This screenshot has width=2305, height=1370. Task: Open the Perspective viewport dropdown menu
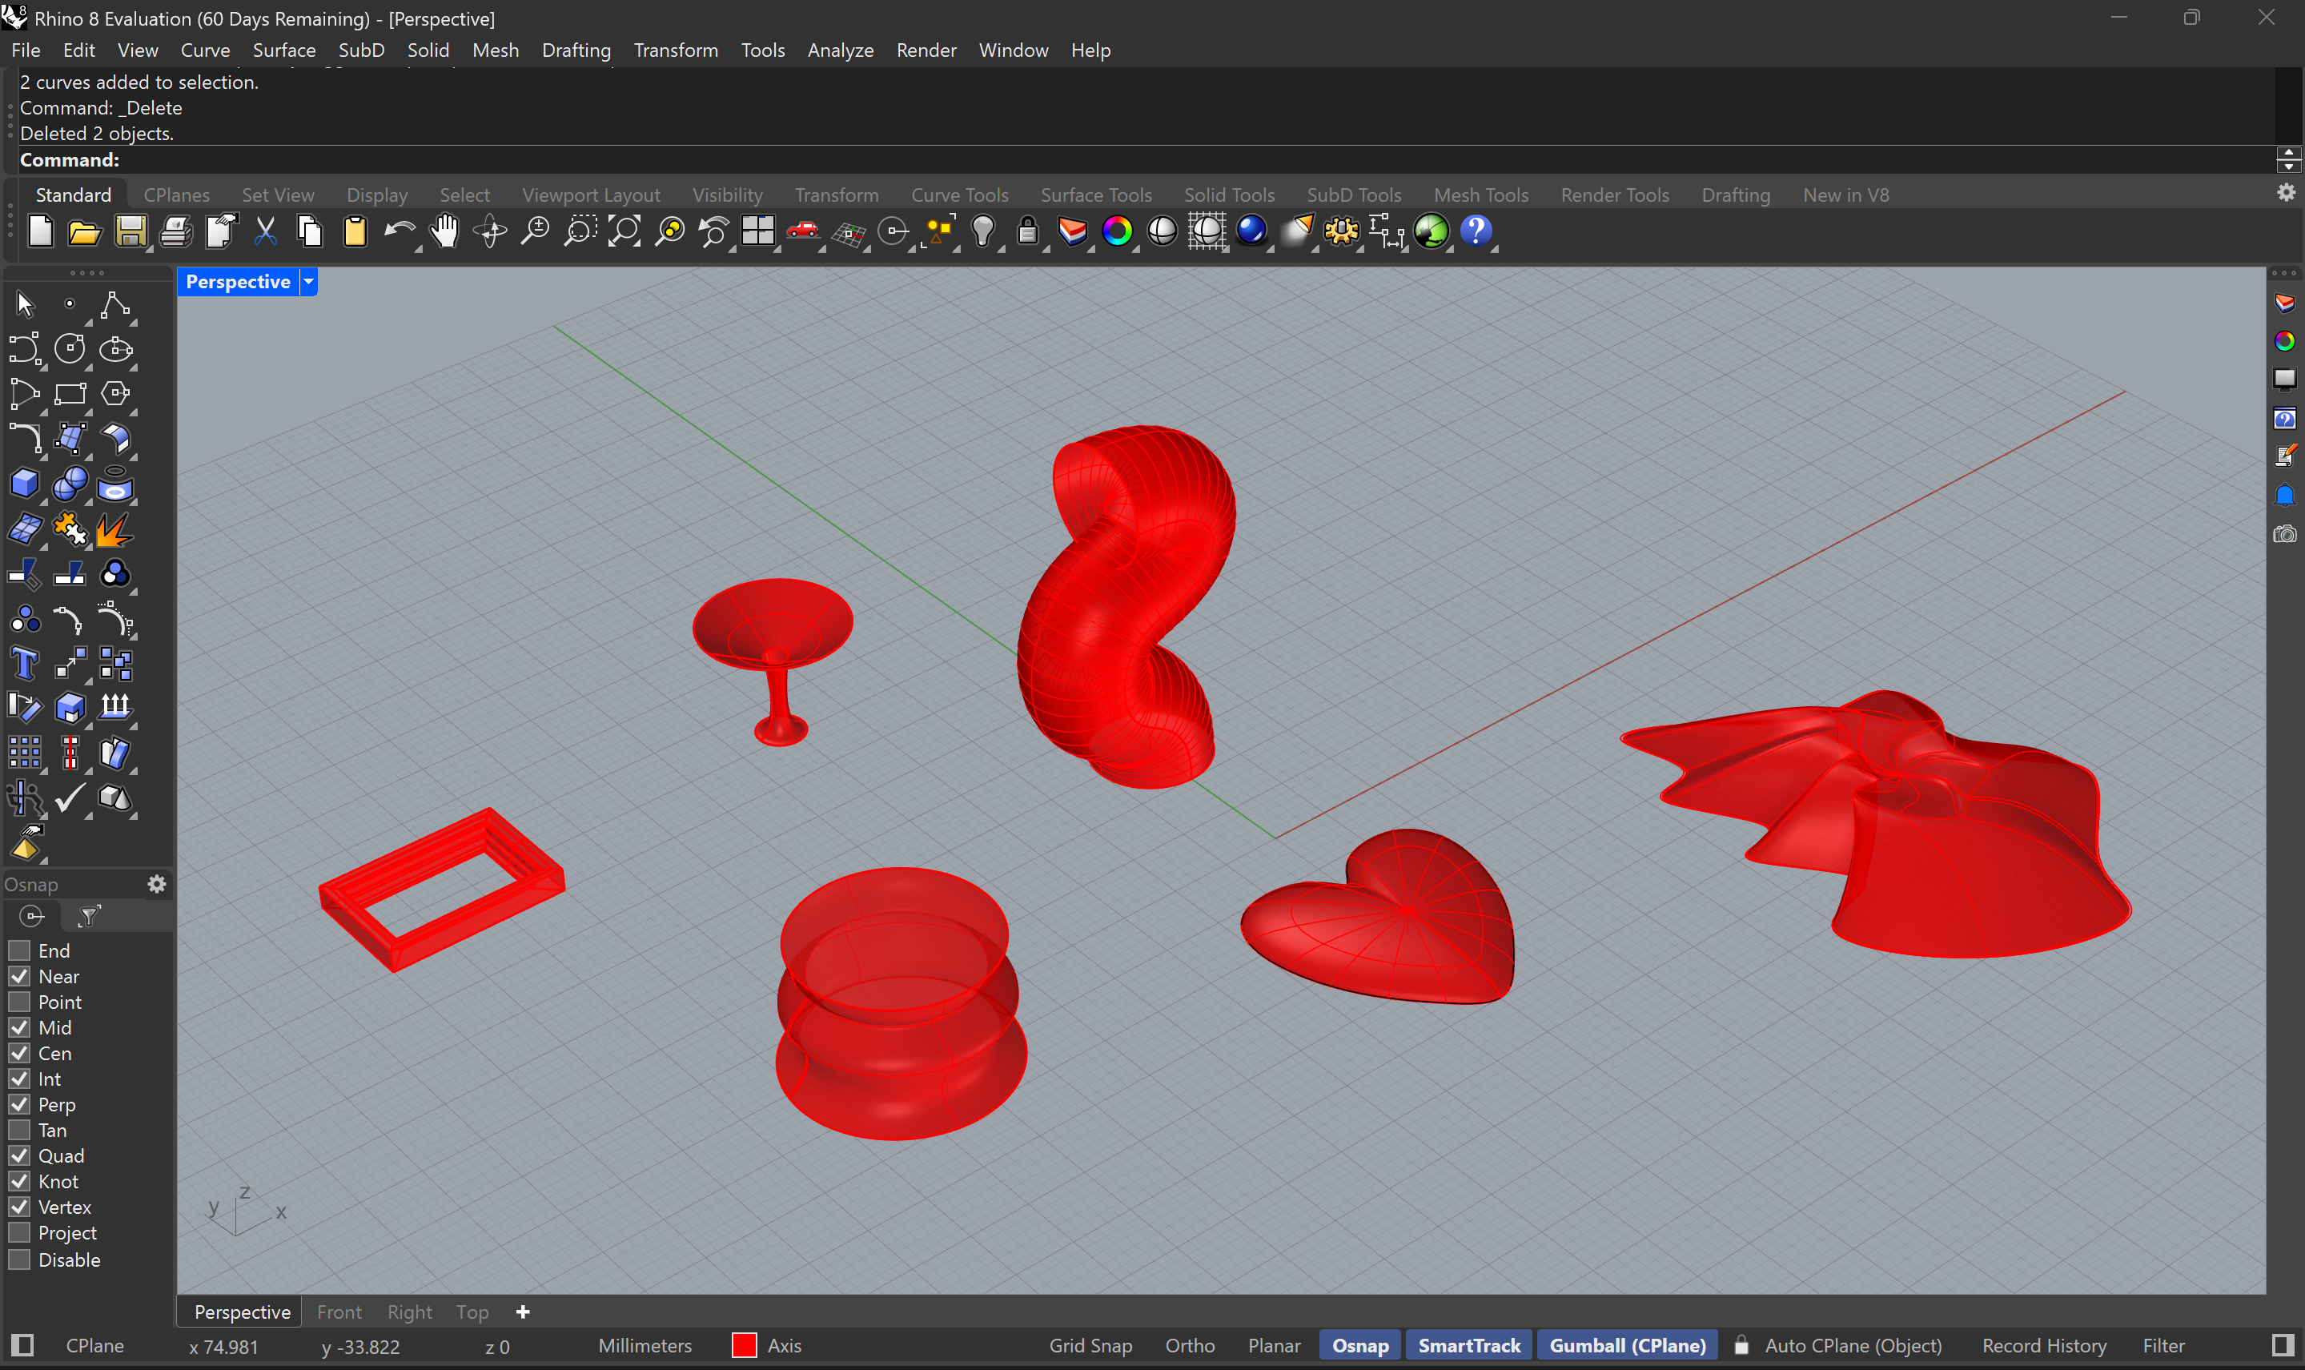pyautogui.click(x=307, y=282)
